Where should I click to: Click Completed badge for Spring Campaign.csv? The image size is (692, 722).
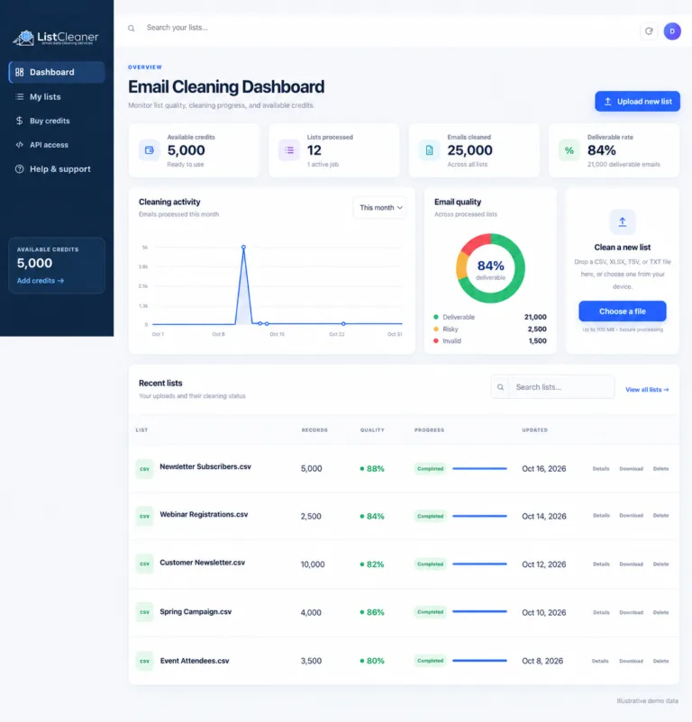[431, 612]
